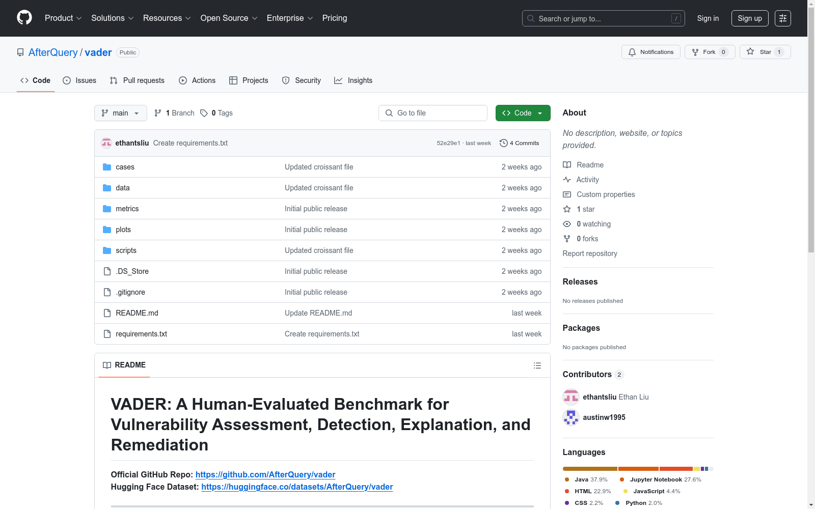Click the Python 2.0% language entry

coord(639,503)
